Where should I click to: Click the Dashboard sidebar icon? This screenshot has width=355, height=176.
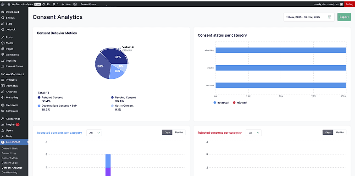pyautogui.click(x=3, y=12)
